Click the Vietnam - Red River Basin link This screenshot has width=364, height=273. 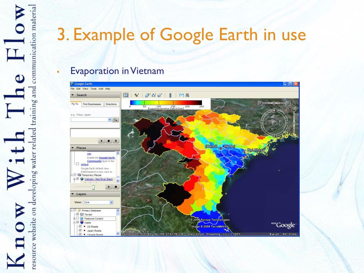(99, 179)
